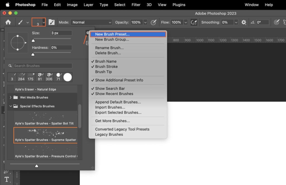Open the brush panel gear menu icon
286x185 pixels.
pyautogui.click(x=87, y=32)
